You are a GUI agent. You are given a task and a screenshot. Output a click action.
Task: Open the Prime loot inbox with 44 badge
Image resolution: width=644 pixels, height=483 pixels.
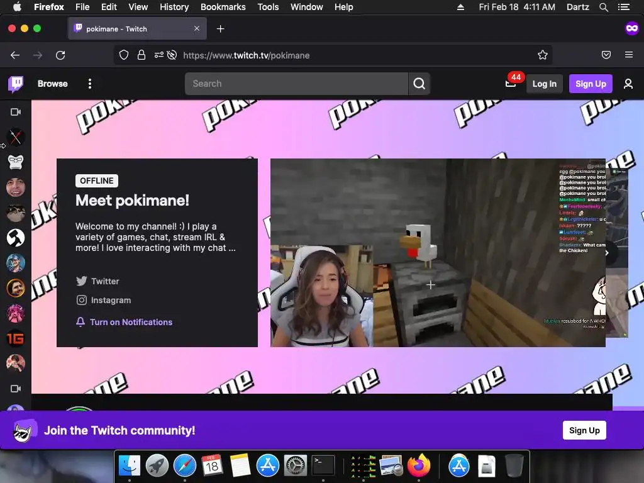[511, 84]
